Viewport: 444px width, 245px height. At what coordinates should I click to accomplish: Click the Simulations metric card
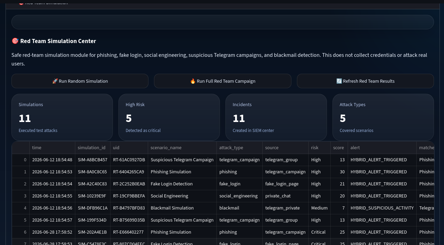click(62, 117)
